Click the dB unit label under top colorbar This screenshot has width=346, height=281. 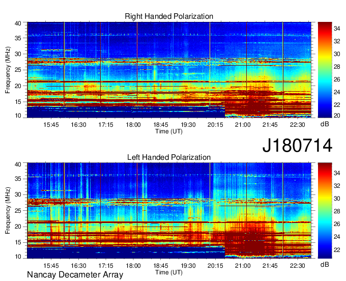click(x=325, y=124)
